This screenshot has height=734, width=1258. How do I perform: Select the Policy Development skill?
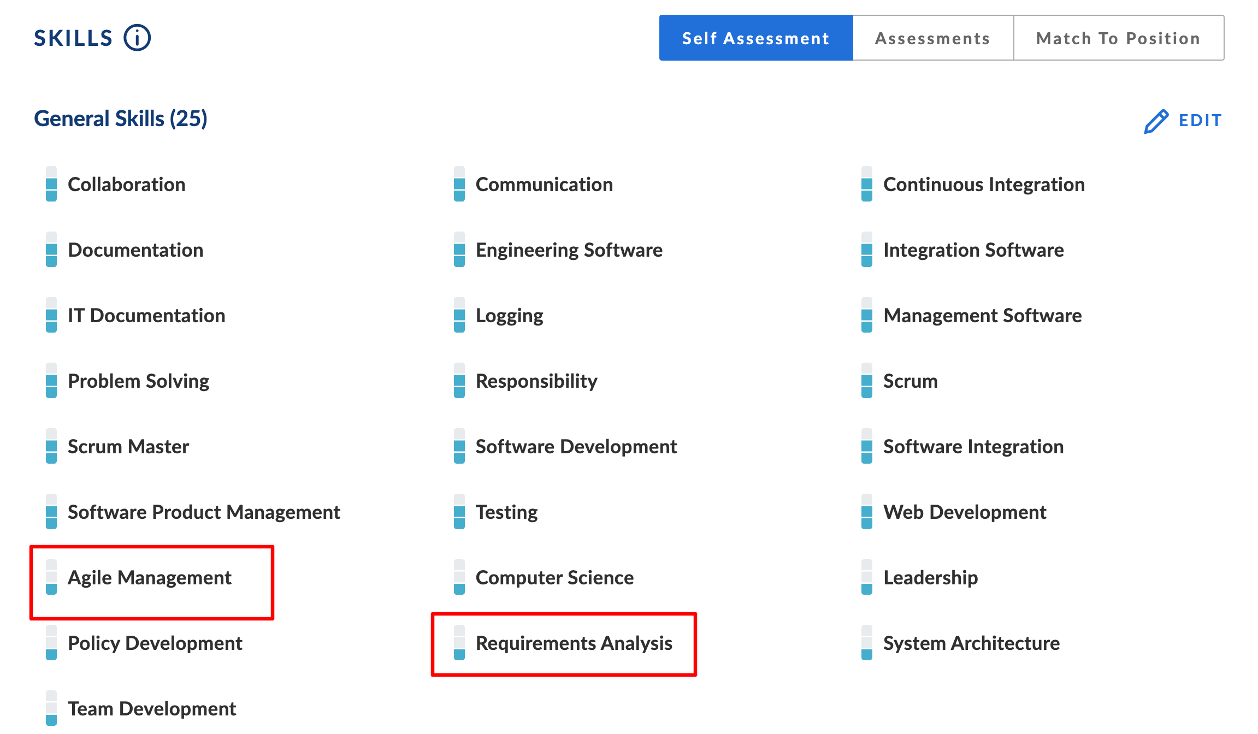tap(155, 643)
